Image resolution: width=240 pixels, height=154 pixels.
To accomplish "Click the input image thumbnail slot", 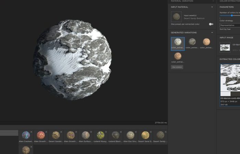I will click(x=225, y=48).
